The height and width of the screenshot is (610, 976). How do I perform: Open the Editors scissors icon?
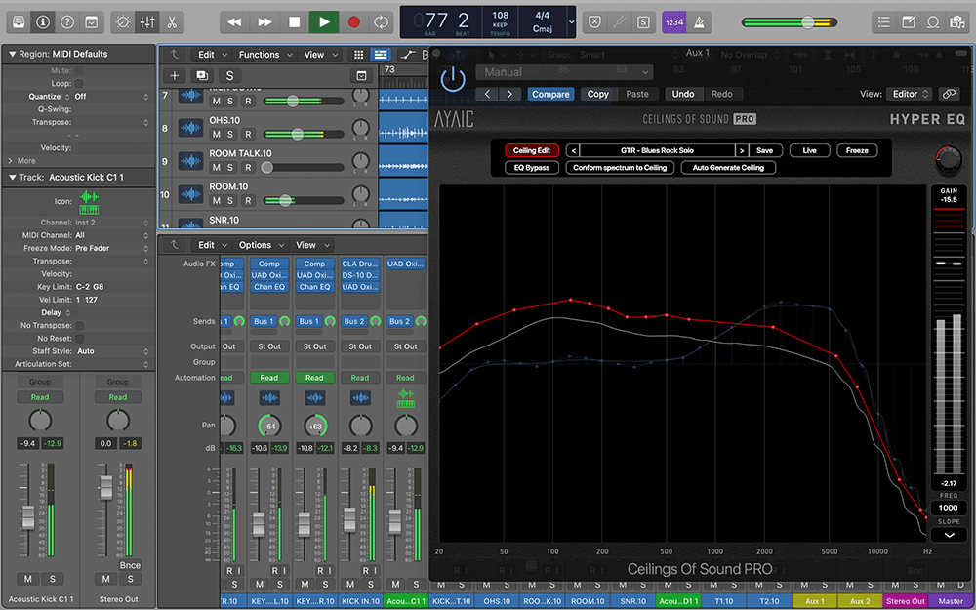pos(172,22)
